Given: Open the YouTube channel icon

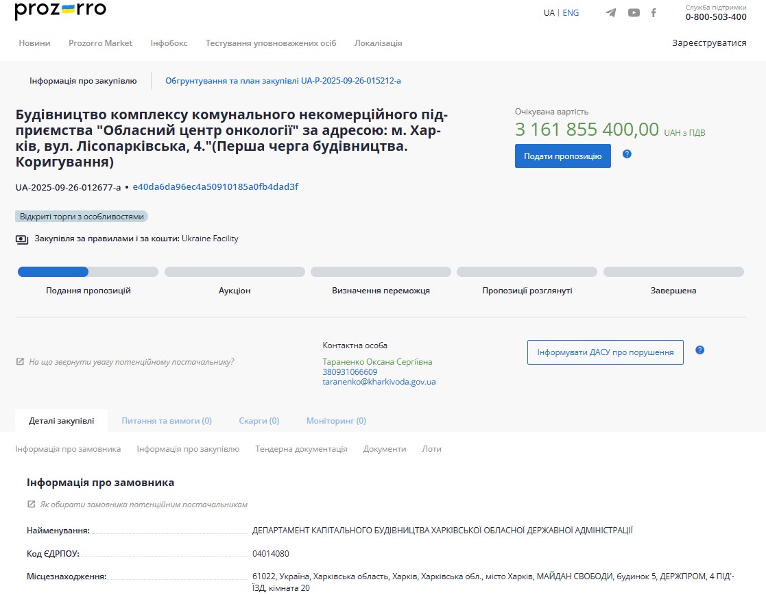Looking at the screenshot, I should pos(634,13).
